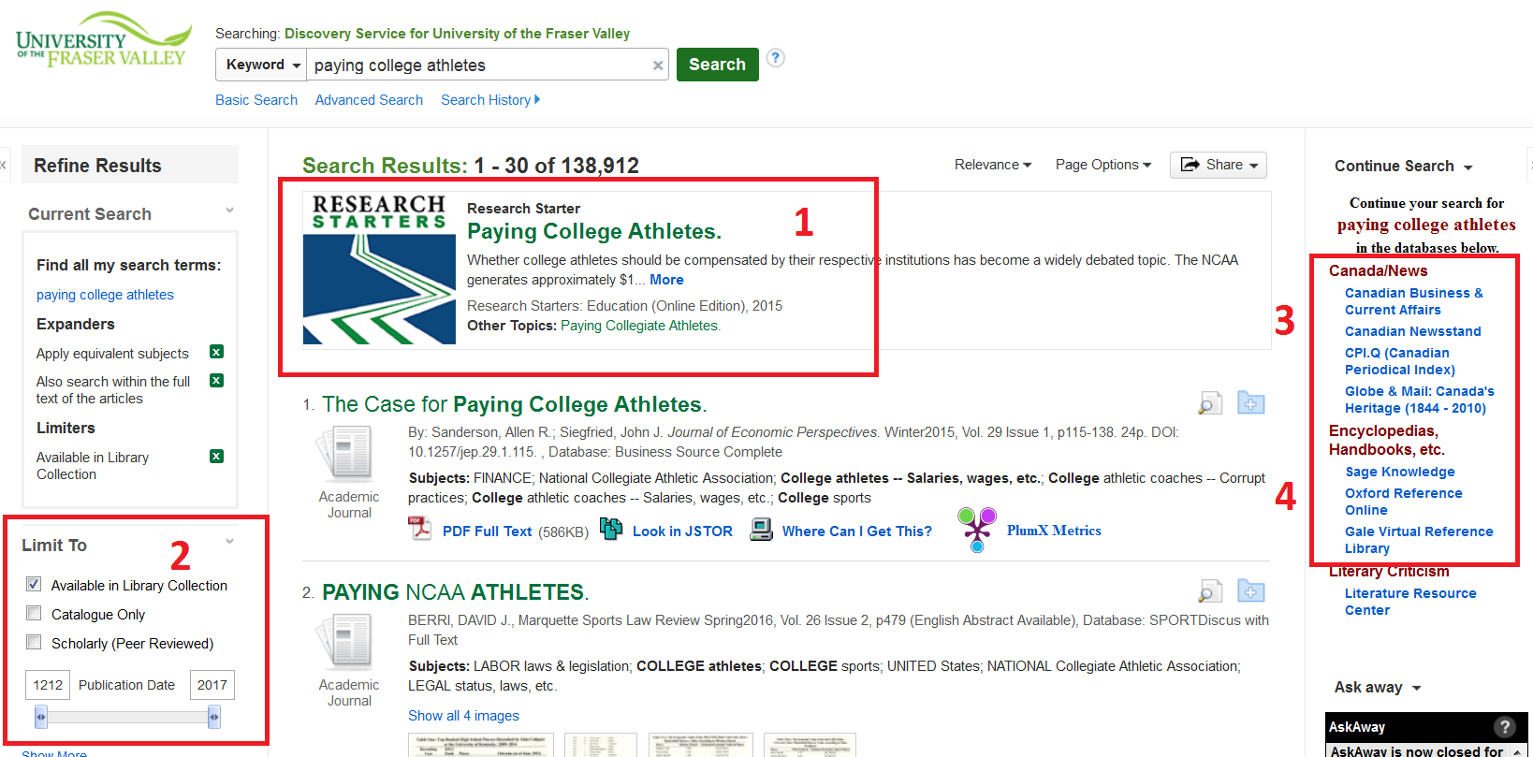
Task: Remove 'Also search within the full text' expander
Action: coord(216,380)
